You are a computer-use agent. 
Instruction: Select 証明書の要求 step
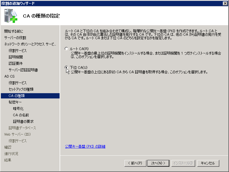pyautogui.click(x=23, y=121)
